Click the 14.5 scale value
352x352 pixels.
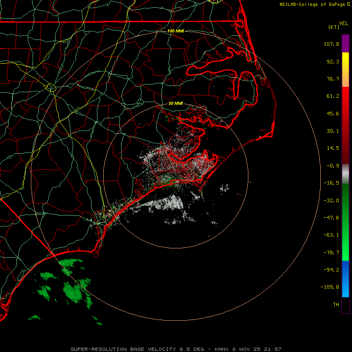(x=333, y=148)
